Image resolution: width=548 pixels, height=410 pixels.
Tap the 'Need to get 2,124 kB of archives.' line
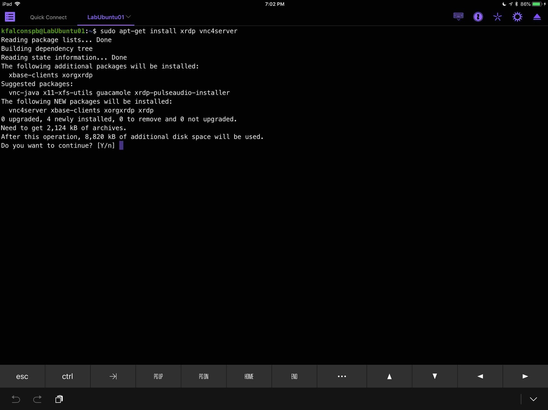click(x=64, y=128)
